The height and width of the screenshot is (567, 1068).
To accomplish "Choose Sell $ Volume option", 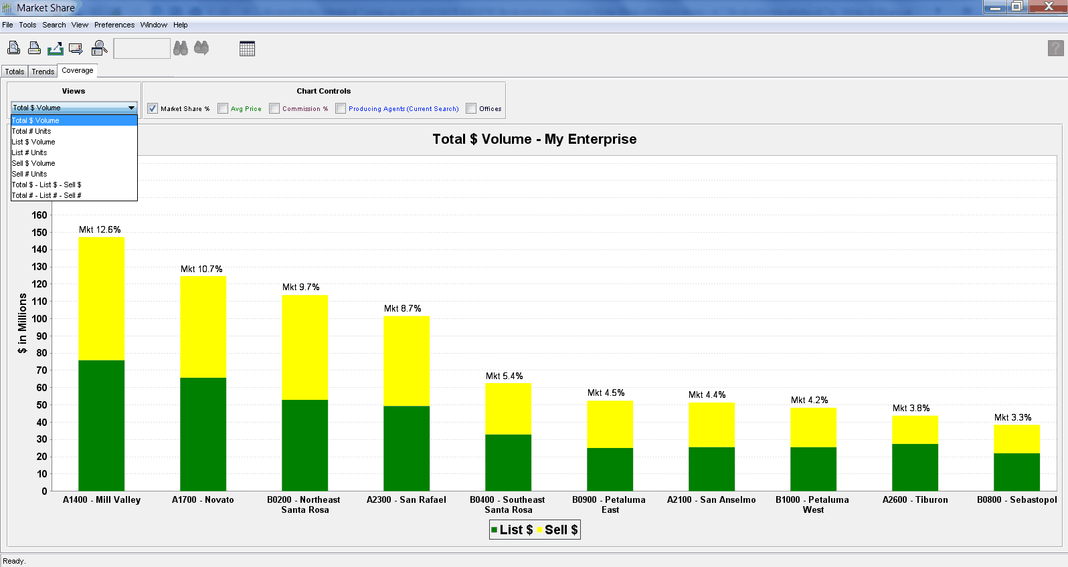I will pyautogui.click(x=74, y=163).
